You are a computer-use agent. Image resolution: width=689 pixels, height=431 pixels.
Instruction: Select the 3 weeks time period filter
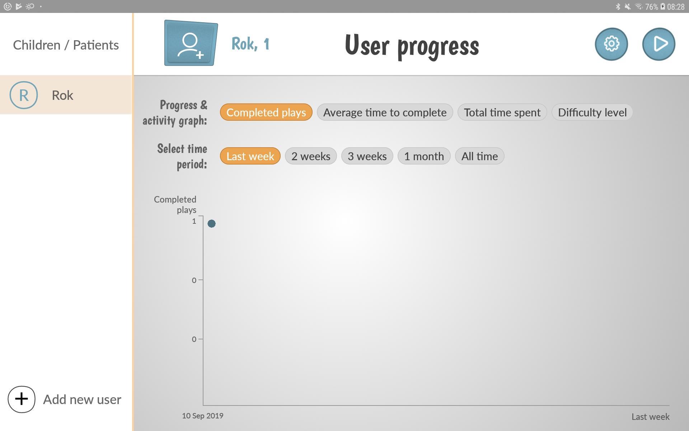click(x=367, y=156)
